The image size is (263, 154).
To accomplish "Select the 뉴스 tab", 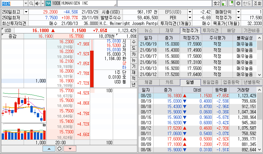I will (x=149, y=30).
